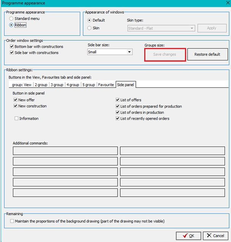
Task: Select the Standard menu radio button
Action: [x=11, y=19]
